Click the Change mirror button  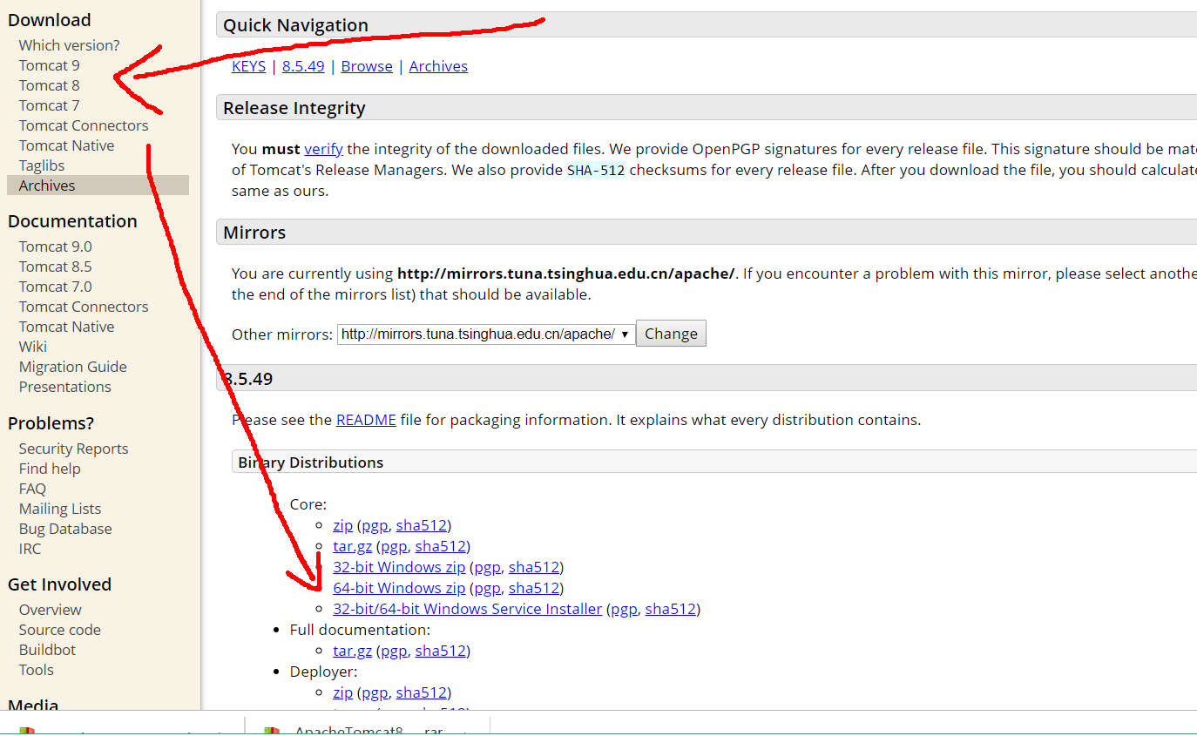[671, 334]
